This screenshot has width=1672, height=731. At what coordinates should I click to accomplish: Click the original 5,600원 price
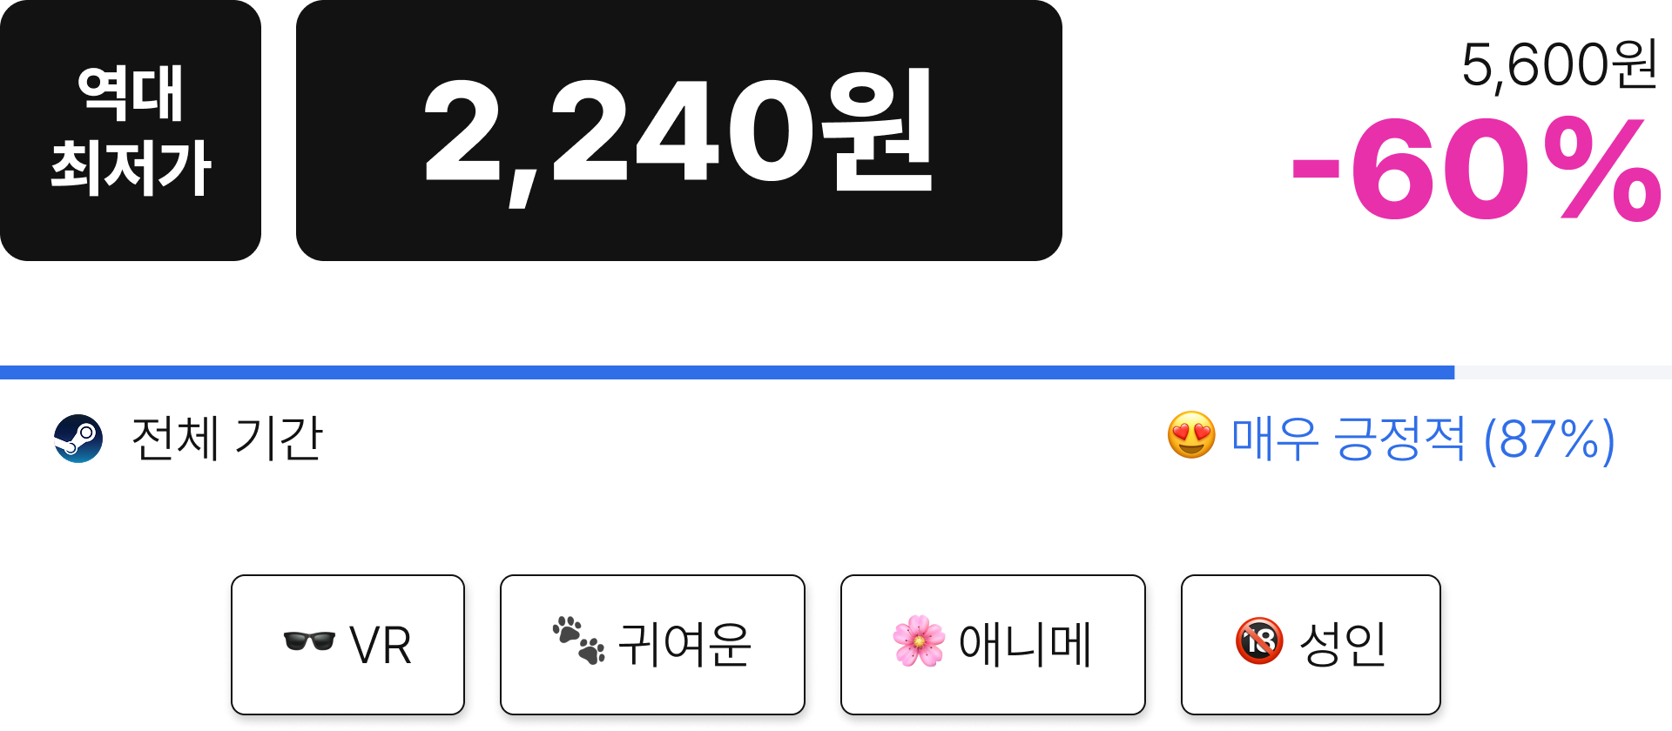coord(1560,64)
